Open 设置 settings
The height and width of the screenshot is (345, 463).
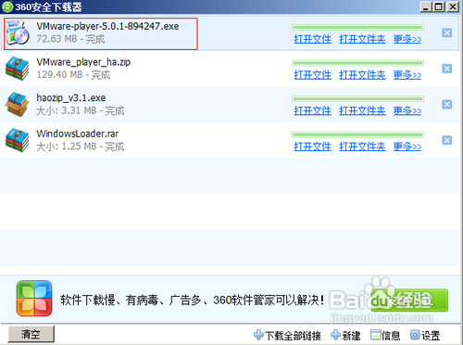(425, 336)
